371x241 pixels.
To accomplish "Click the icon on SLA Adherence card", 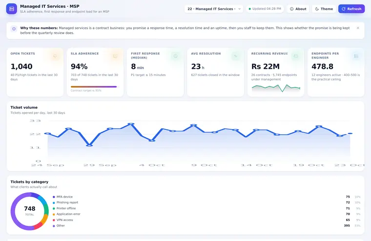I will coord(115,56).
